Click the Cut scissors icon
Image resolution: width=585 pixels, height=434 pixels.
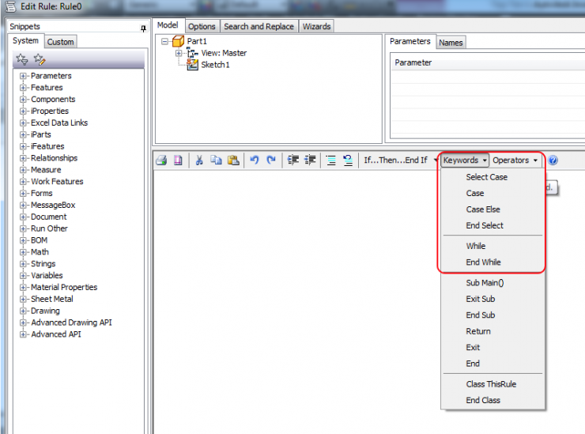click(199, 160)
